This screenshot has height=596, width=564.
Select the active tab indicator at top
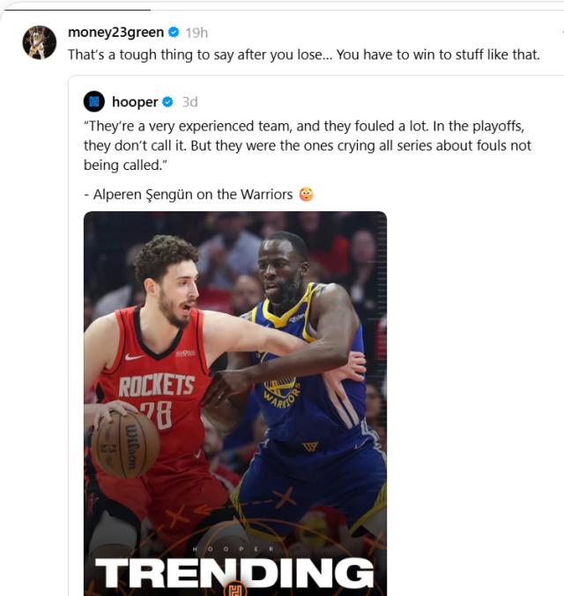point(78,10)
